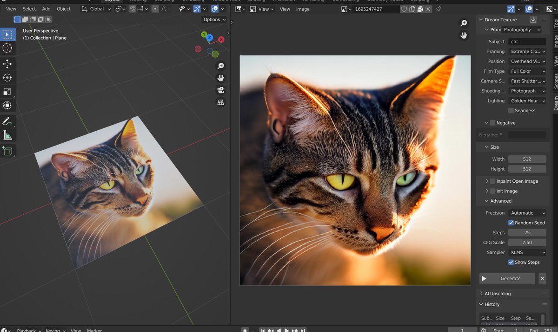Open the Photography prompt style dropdown
Image resolution: width=558 pixels, height=332 pixels.
click(522, 30)
